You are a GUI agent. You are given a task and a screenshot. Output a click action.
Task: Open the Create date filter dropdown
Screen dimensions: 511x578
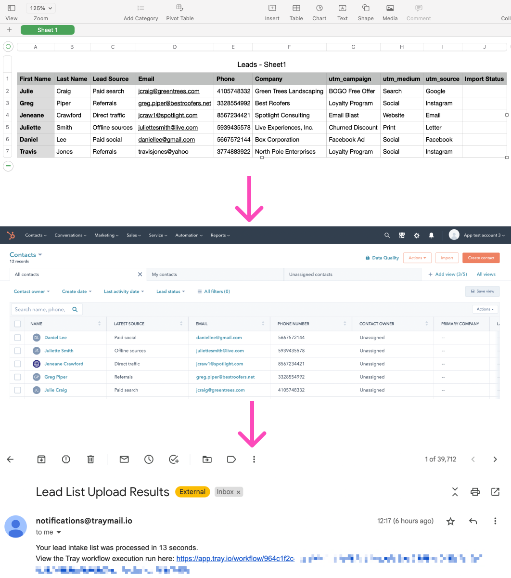[77, 291]
